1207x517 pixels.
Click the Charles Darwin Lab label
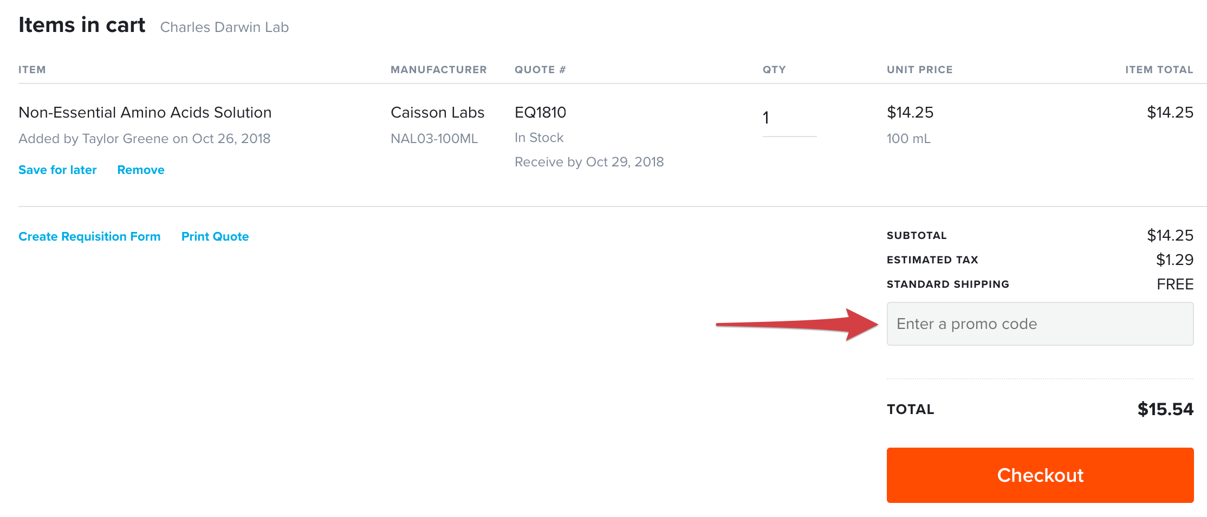coord(224,27)
